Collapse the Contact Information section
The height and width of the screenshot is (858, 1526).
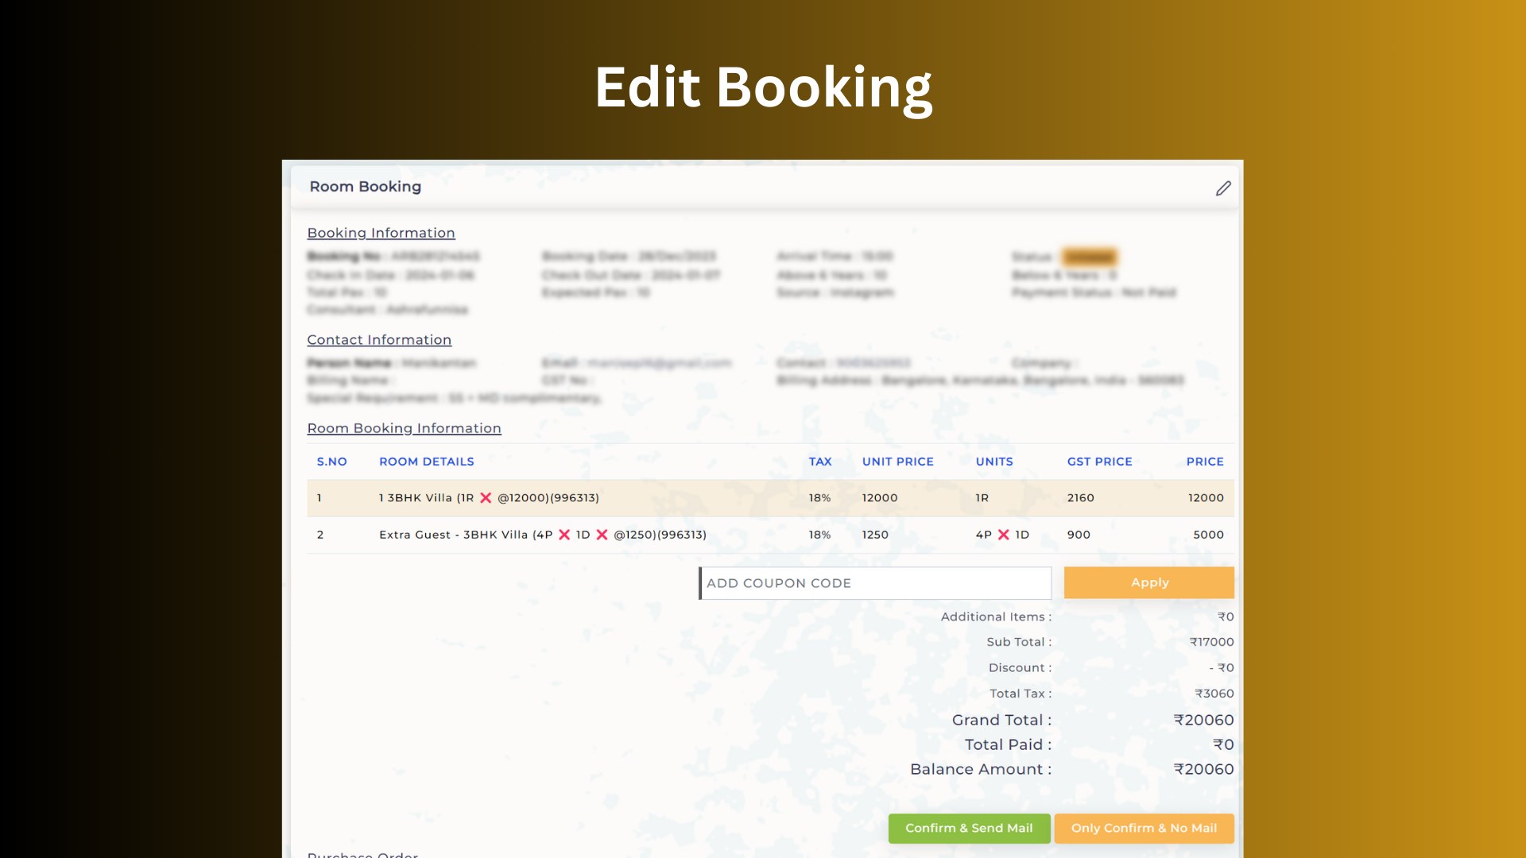[x=379, y=339]
